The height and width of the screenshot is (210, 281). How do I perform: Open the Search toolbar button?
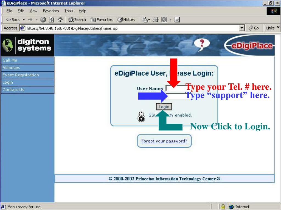coord(77,20)
